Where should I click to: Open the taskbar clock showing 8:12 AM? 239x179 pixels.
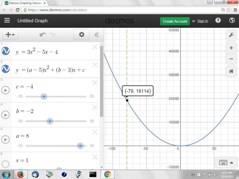(x=227, y=175)
